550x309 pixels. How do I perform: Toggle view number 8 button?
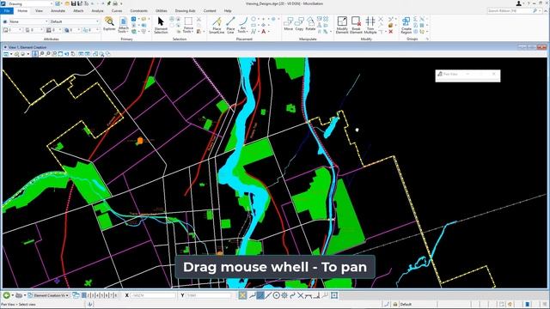[x=115, y=295]
